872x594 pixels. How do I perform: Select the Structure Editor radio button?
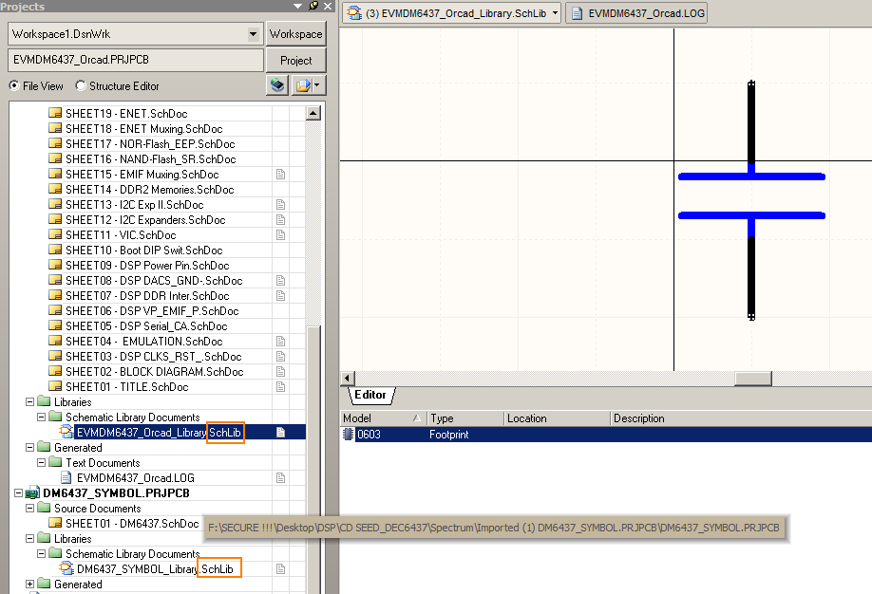click(81, 85)
